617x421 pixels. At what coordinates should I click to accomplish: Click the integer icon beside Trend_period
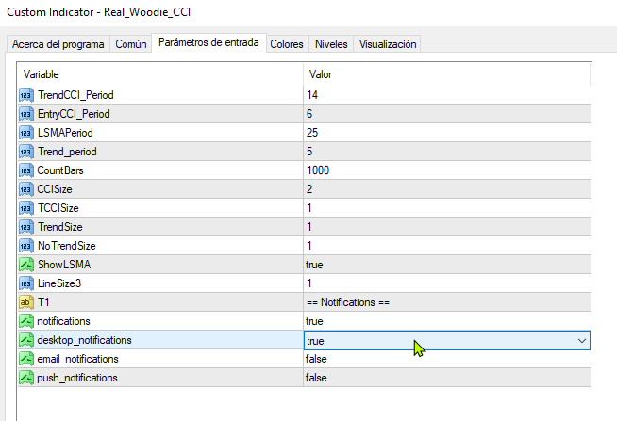[x=26, y=152]
